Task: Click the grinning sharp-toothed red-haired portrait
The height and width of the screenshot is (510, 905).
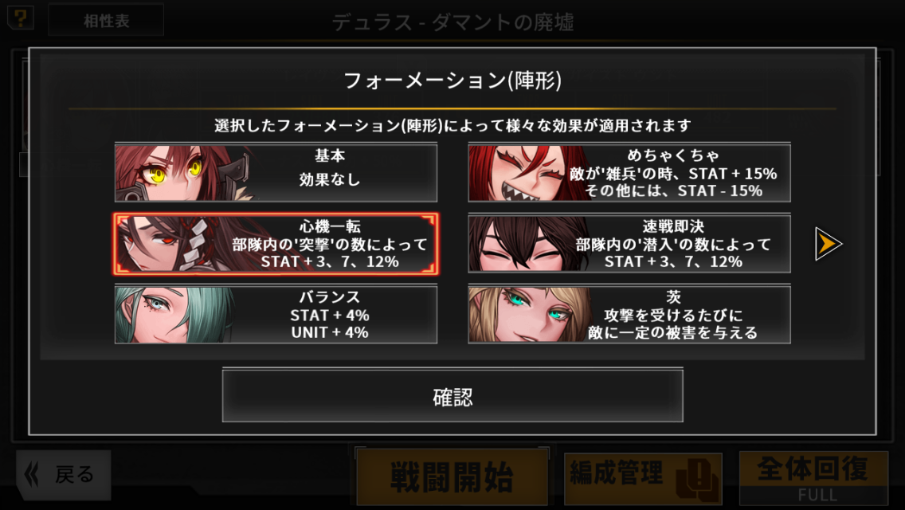Action: coord(528,173)
